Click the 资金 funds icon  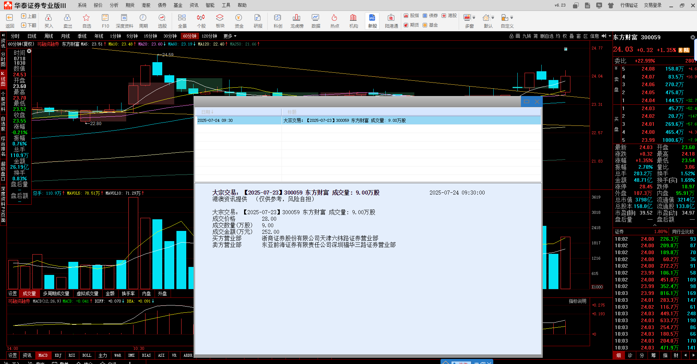(239, 21)
